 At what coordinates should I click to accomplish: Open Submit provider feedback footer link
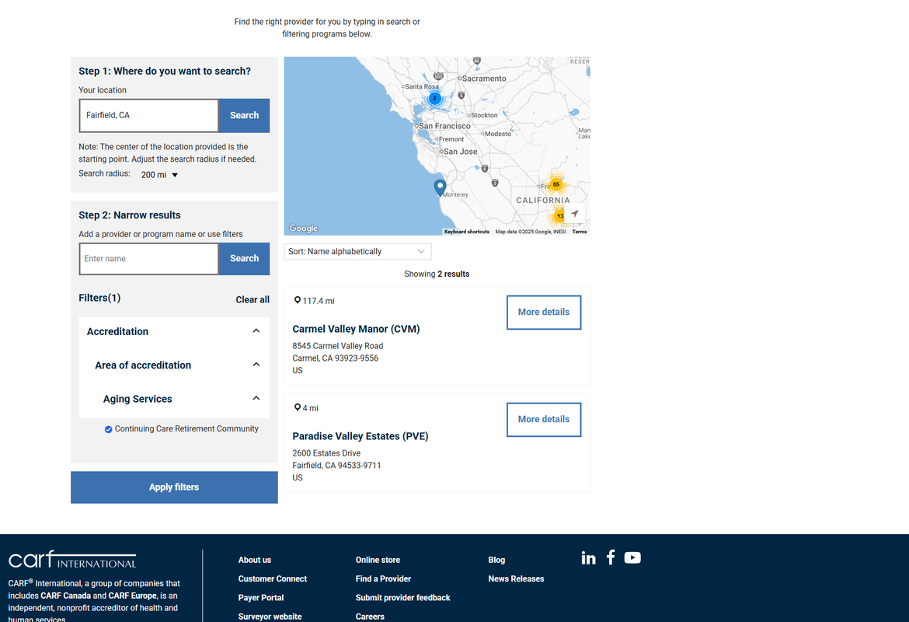403,598
